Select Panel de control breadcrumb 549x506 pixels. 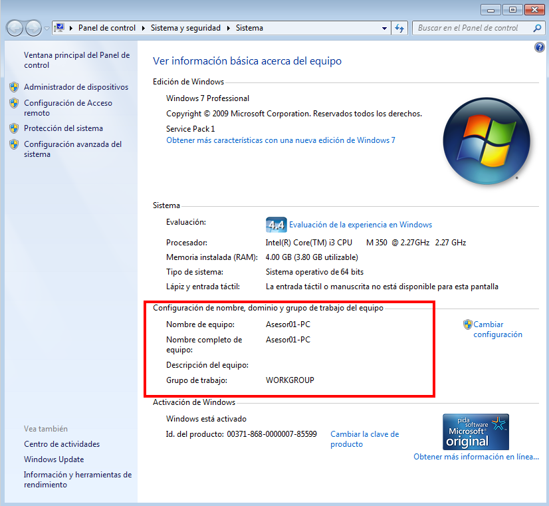click(107, 28)
